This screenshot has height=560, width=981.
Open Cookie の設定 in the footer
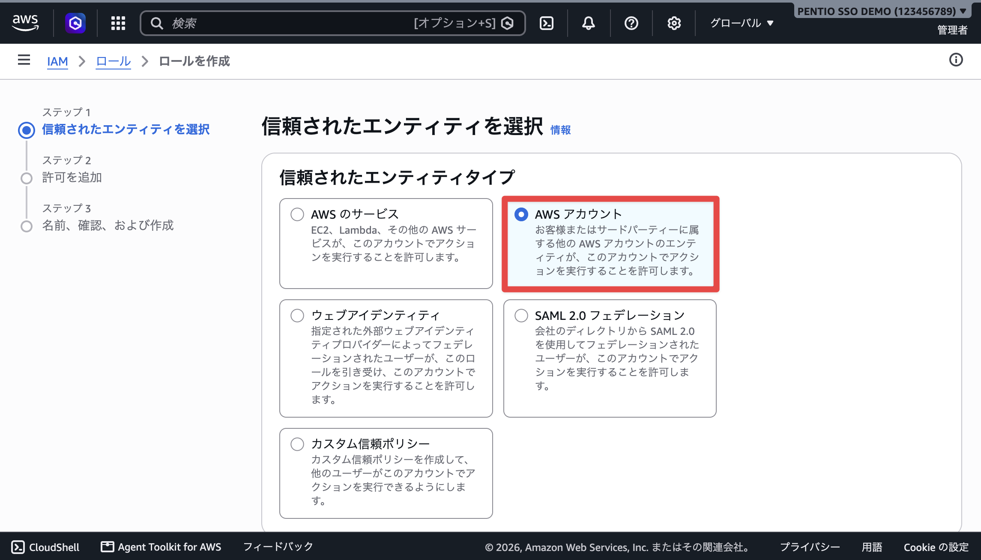(x=936, y=547)
